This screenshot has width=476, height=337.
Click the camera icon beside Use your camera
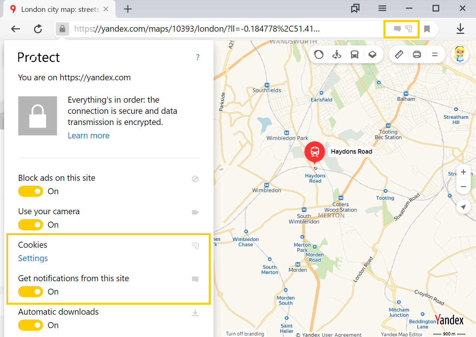[195, 212]
